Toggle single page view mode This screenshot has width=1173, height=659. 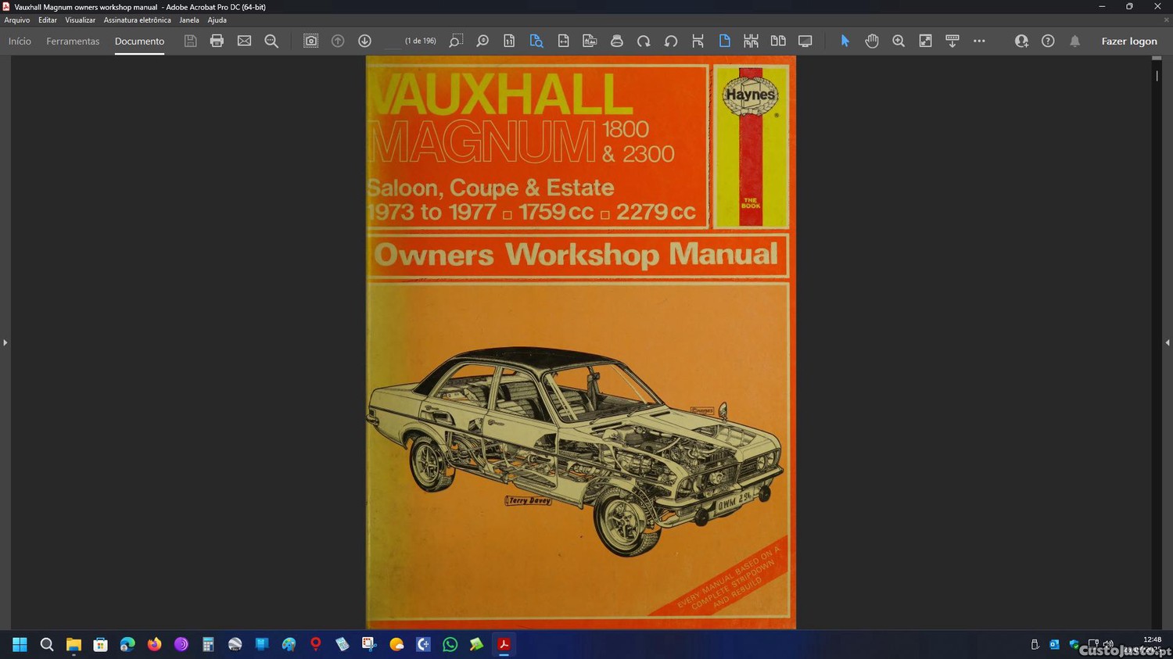[724, 41]
